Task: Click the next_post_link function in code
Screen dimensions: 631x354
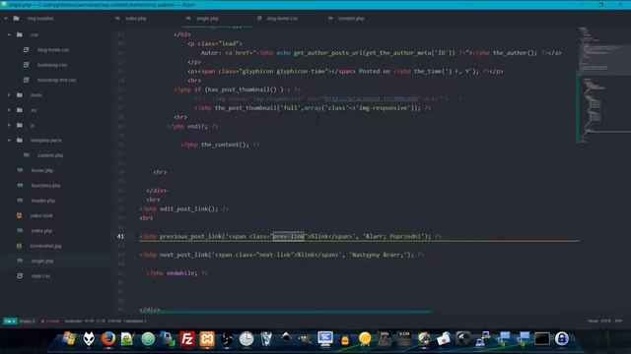Action: [x=184, y=255]
